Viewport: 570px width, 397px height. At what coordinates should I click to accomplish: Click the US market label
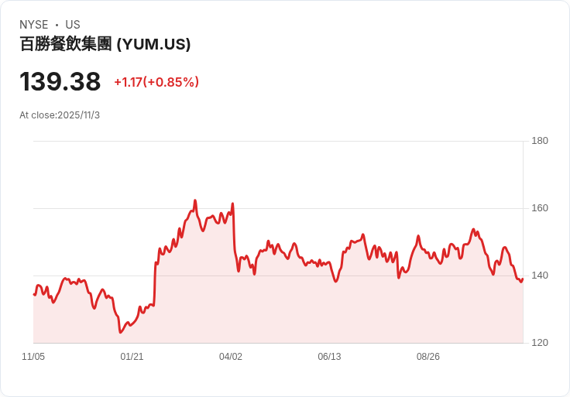click(x=73, y=25)
